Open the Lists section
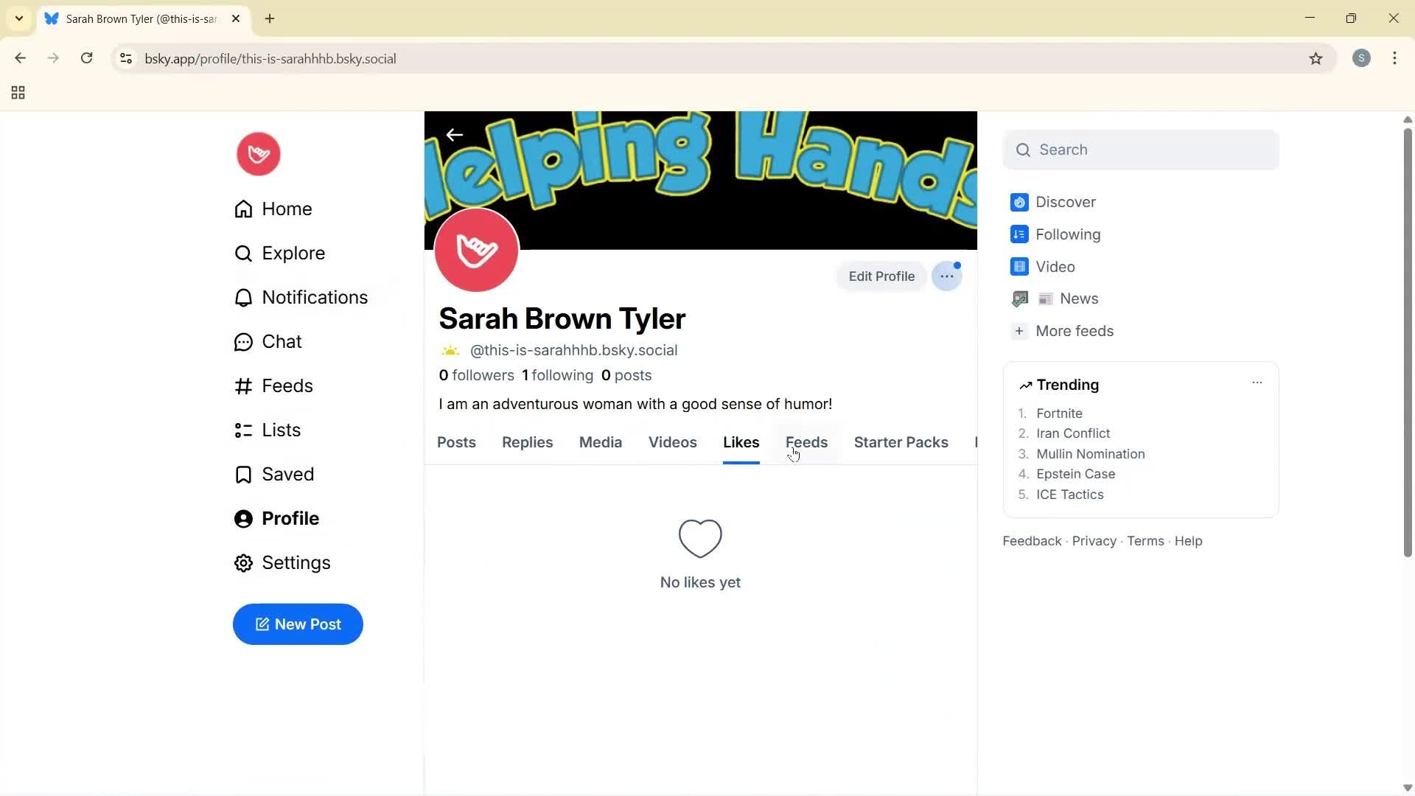This screenshot has height=796, width=1415. click(x=281, y=430)
